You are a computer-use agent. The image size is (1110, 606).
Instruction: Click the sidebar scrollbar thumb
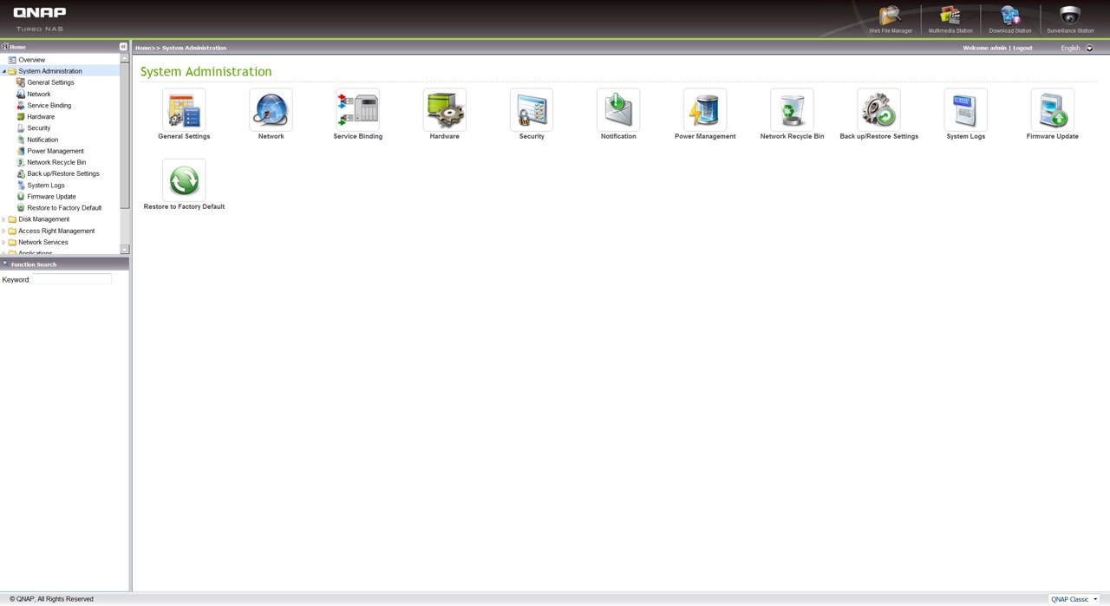(x=125, y=136)
